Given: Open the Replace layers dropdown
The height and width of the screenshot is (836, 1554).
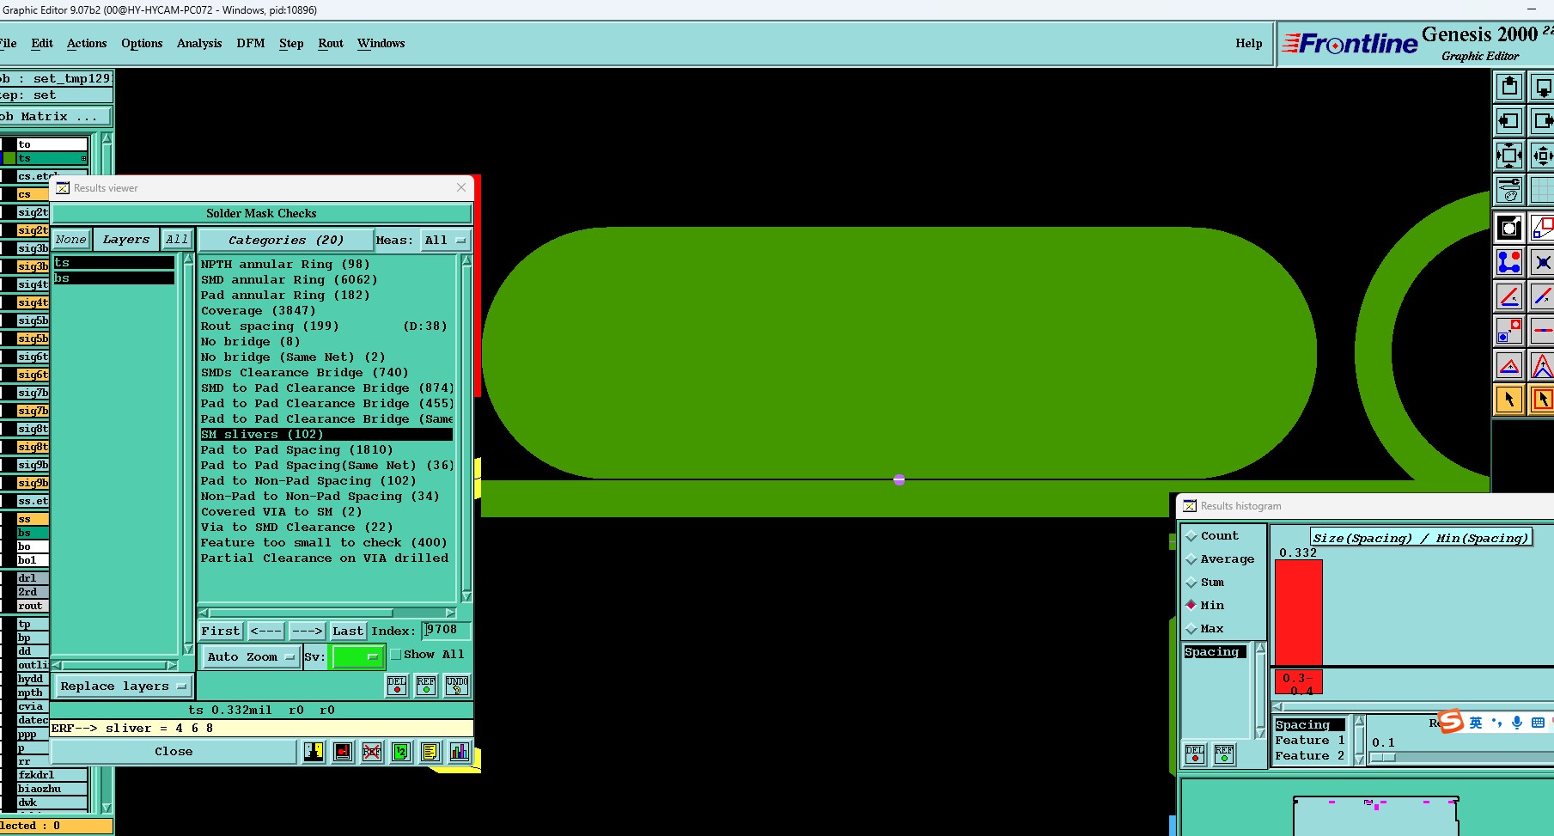Looking at the screenshot, I should pos(123,686).
